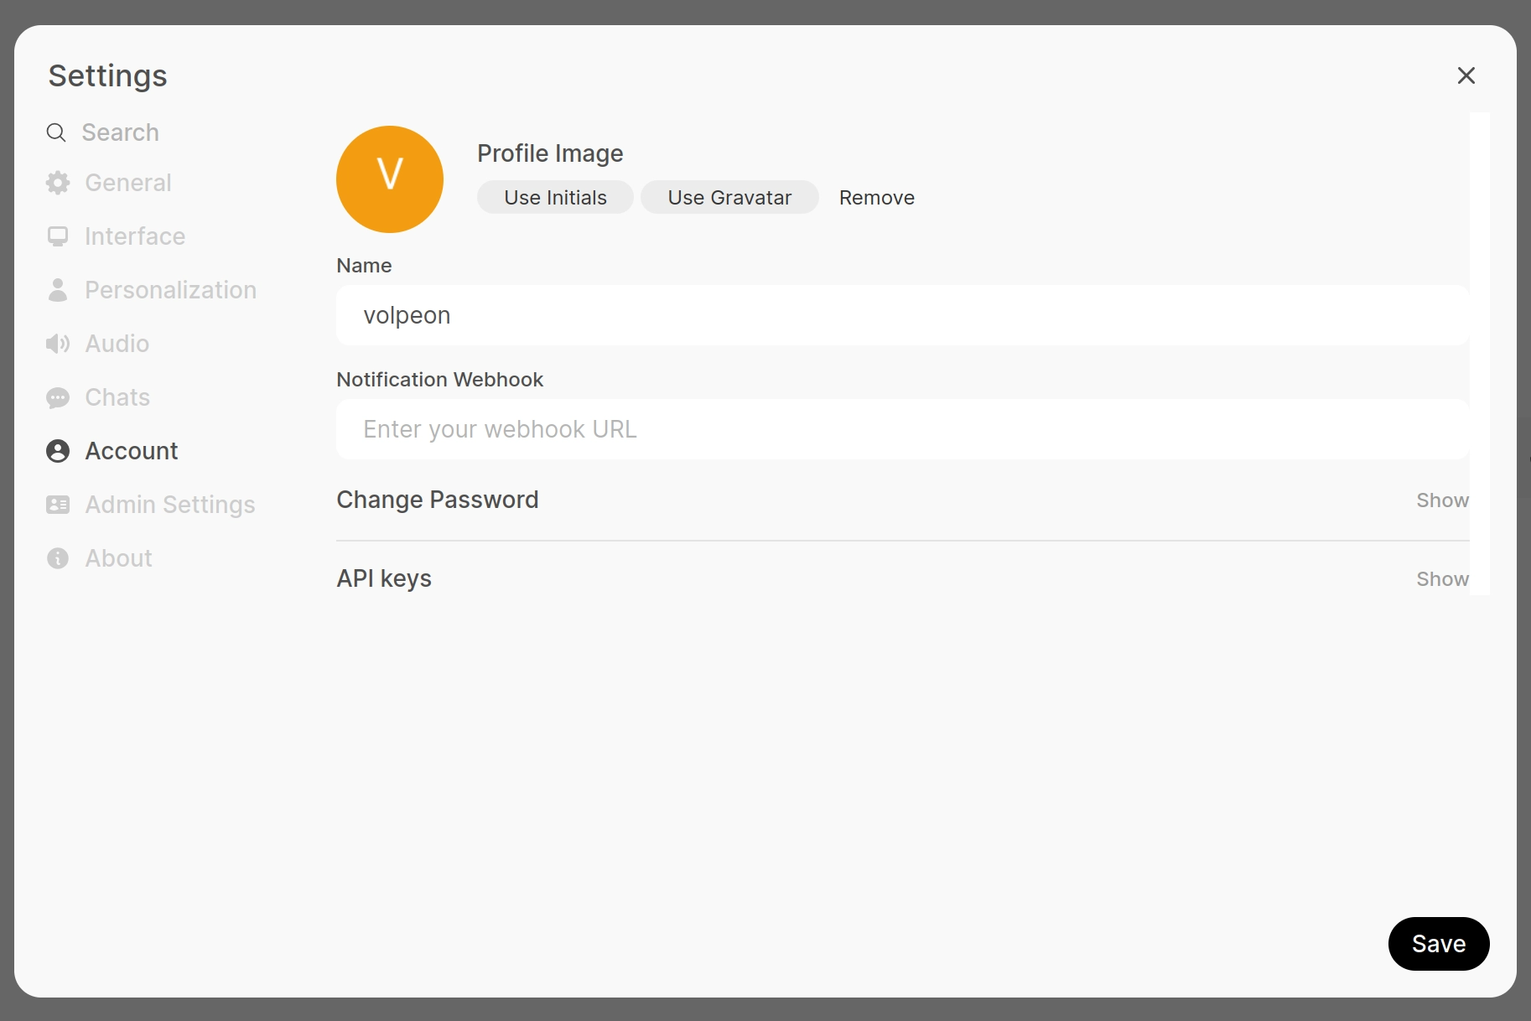Viewport: 1531px width, 1021px height.
Task: Click the Personalization person icon
Action: tap(58, 290)
